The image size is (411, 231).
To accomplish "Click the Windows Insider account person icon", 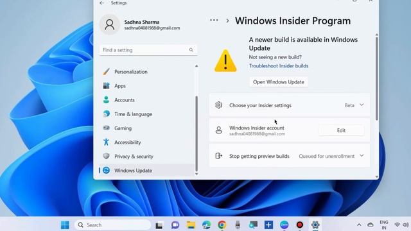I will tap(218, 130).
